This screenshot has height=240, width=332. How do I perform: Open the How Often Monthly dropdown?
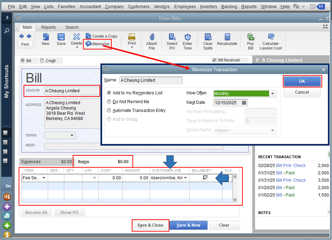click(273, 93)
